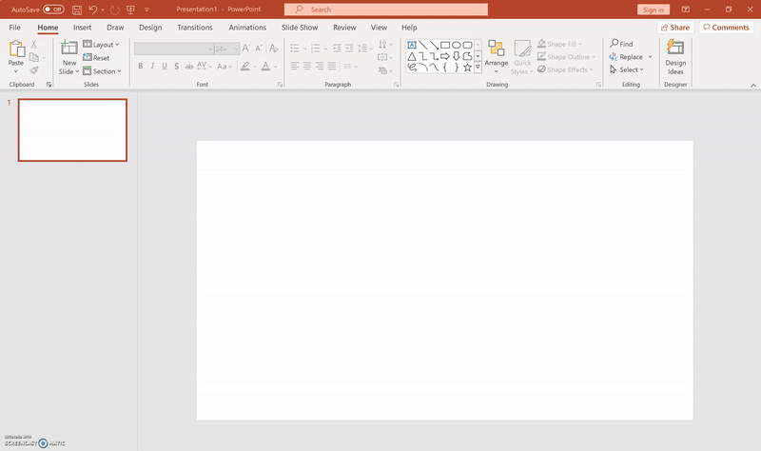Click the Text Highlight Color button
Image resolution: width=761 pixels, height=451 pixels.
pyautogui.click(x=245, y=66)
